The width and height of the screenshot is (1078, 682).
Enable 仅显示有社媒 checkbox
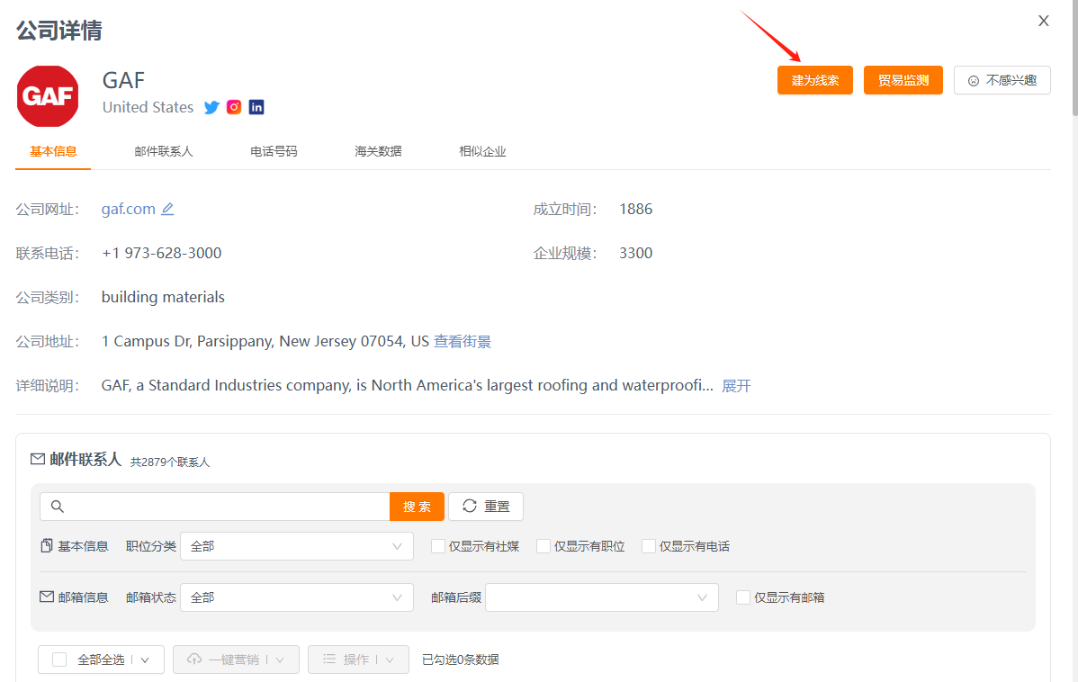pyautogui.click(x=437, y=546)
